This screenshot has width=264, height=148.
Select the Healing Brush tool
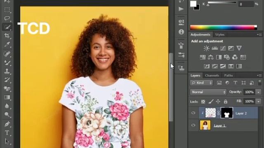pyautogui.click(x=7, y=54)
